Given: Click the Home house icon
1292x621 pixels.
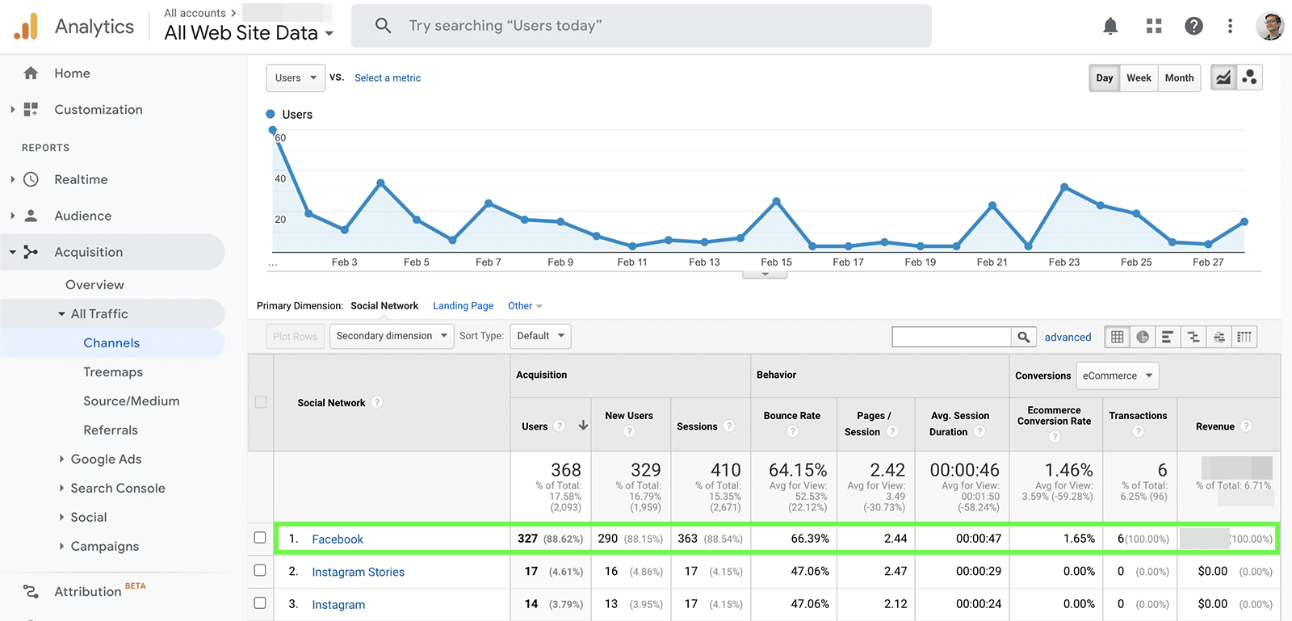Looking at the screenshot, I should coord(31,73).
